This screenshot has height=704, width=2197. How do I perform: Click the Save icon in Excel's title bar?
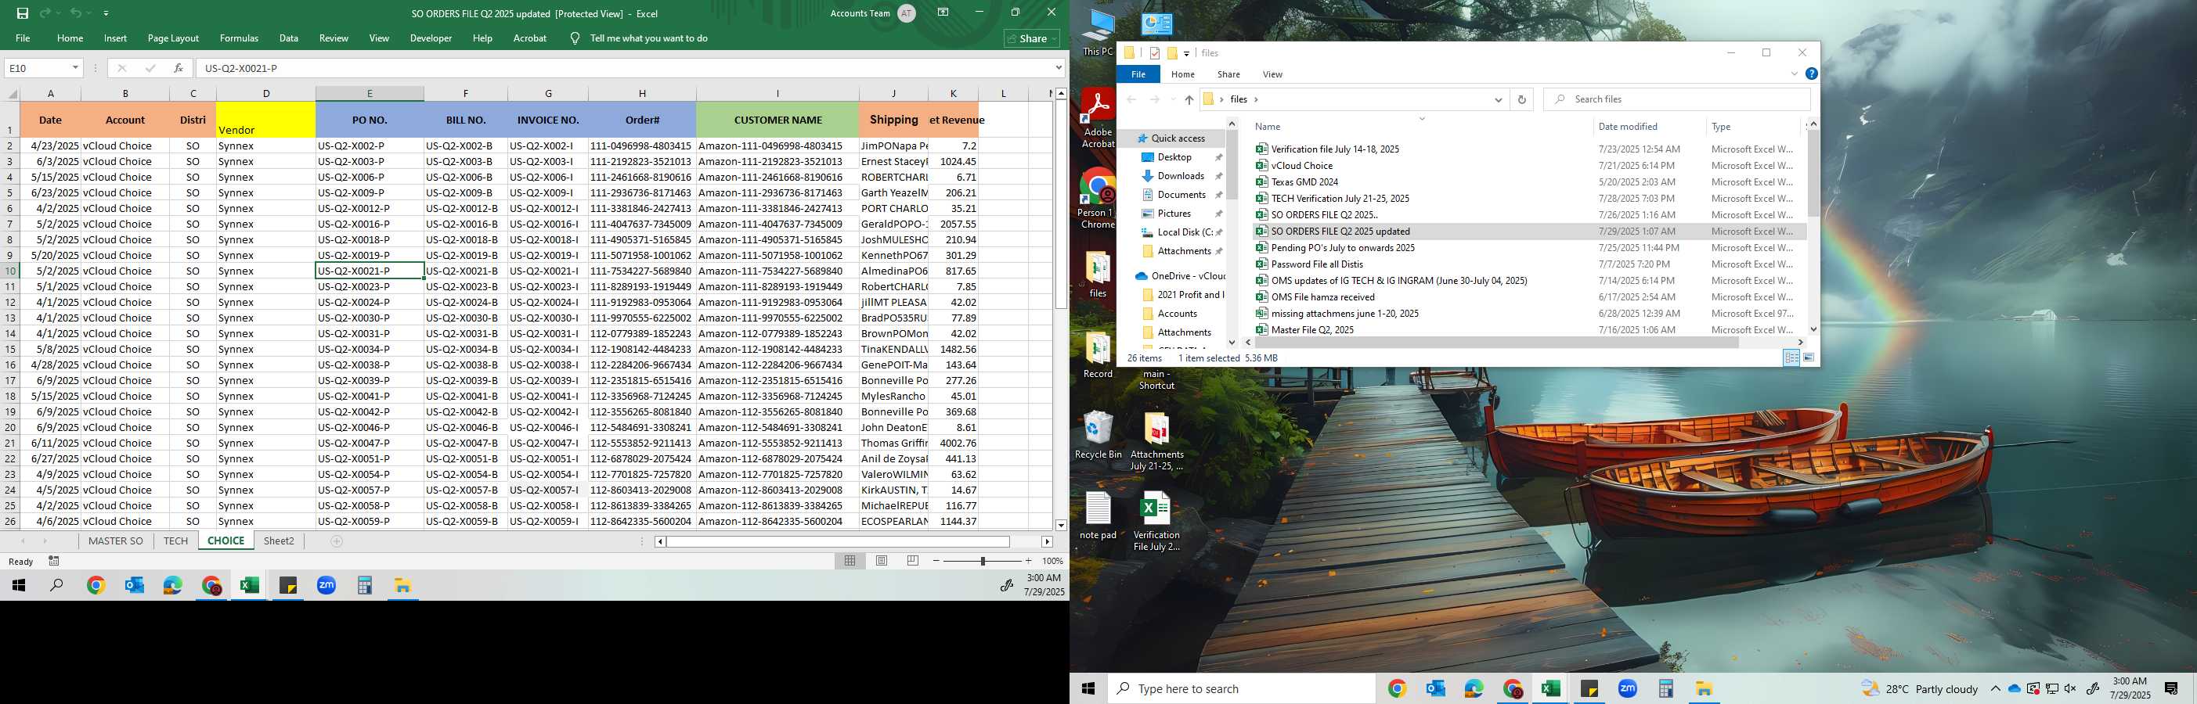(22, 13)
